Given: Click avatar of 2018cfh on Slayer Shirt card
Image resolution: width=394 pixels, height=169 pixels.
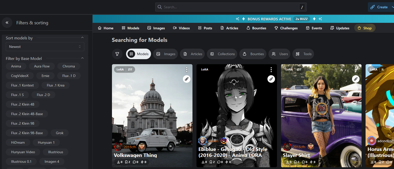Looking at the screenshot, I should [287, 147].
